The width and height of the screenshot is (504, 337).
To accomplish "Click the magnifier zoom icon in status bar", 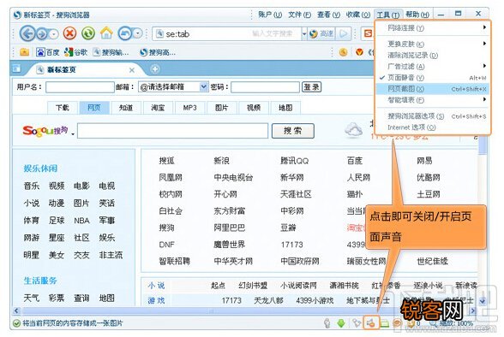I will pos(434,323).
